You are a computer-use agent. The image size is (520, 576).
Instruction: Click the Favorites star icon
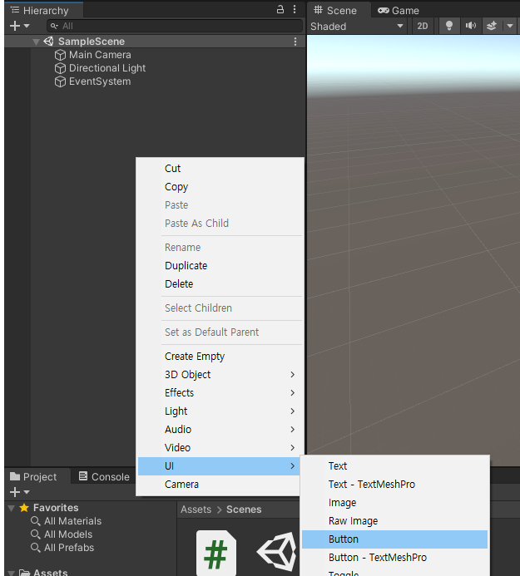[x=24, y=508]
